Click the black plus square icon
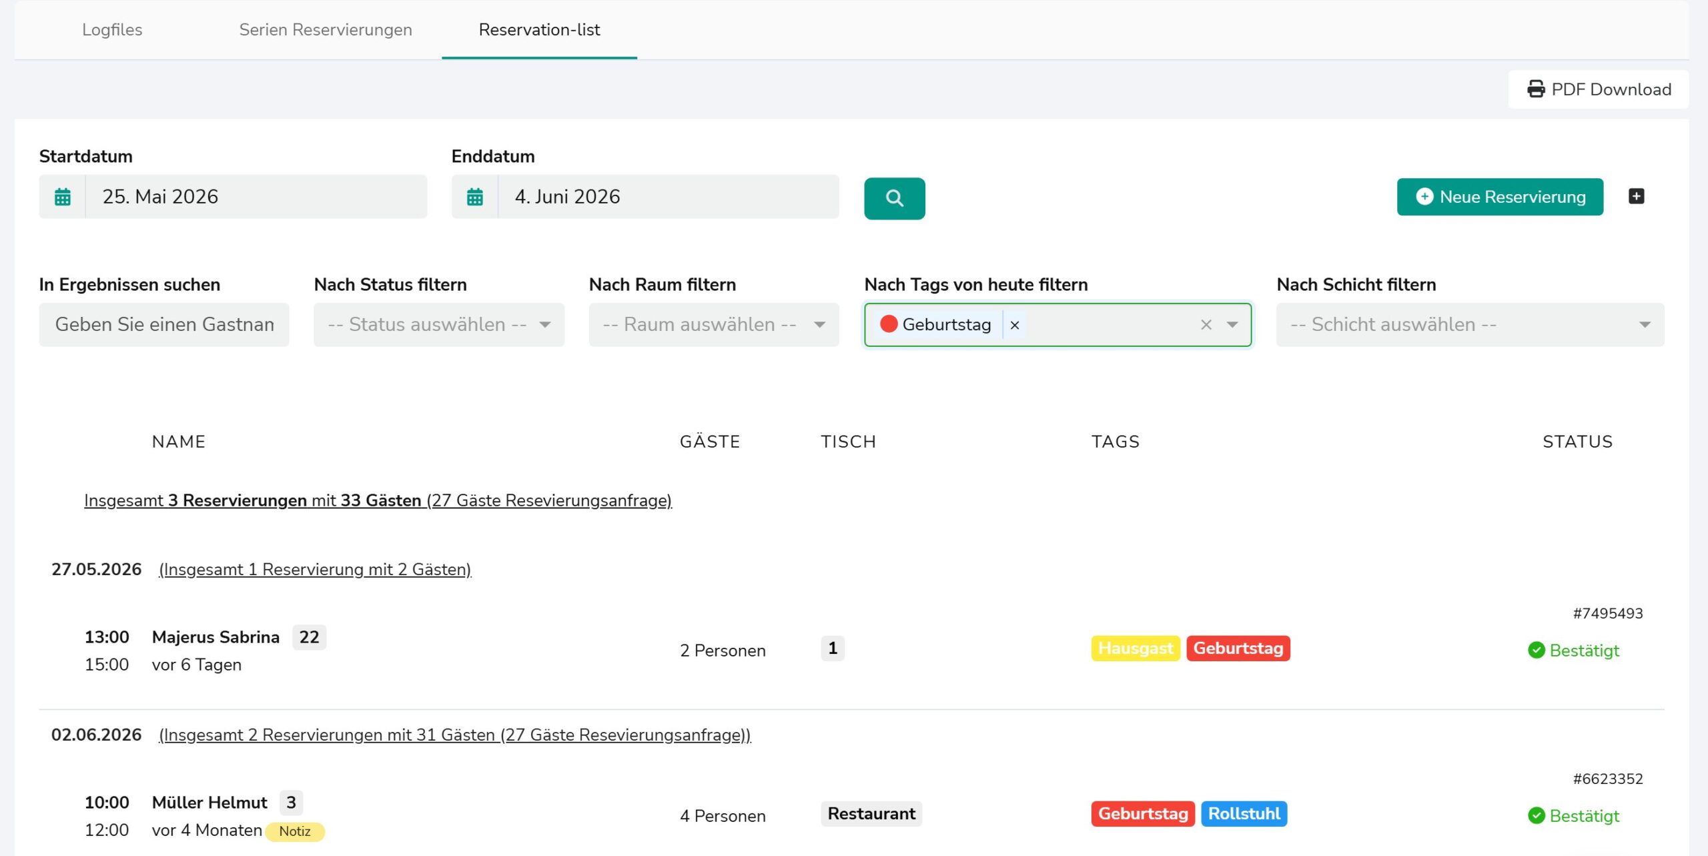 (x=1636, y=196)
